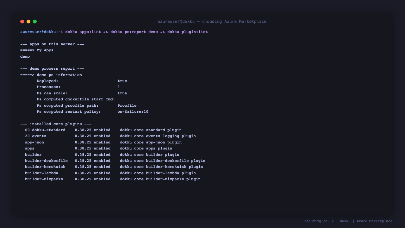
Task: Click the terminal title 'azureuser@dokku ~ cloudimg Azure Marketplace'
Action: (212, 22)
